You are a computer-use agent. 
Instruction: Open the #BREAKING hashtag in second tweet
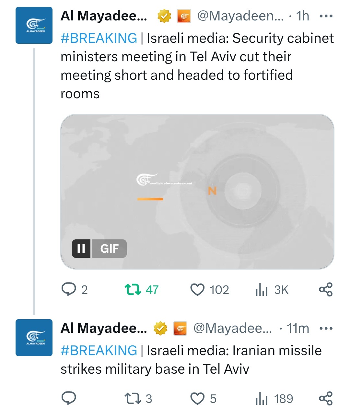point(99,351)
